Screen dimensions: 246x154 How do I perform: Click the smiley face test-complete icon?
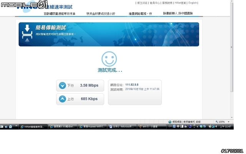[109, 59]
